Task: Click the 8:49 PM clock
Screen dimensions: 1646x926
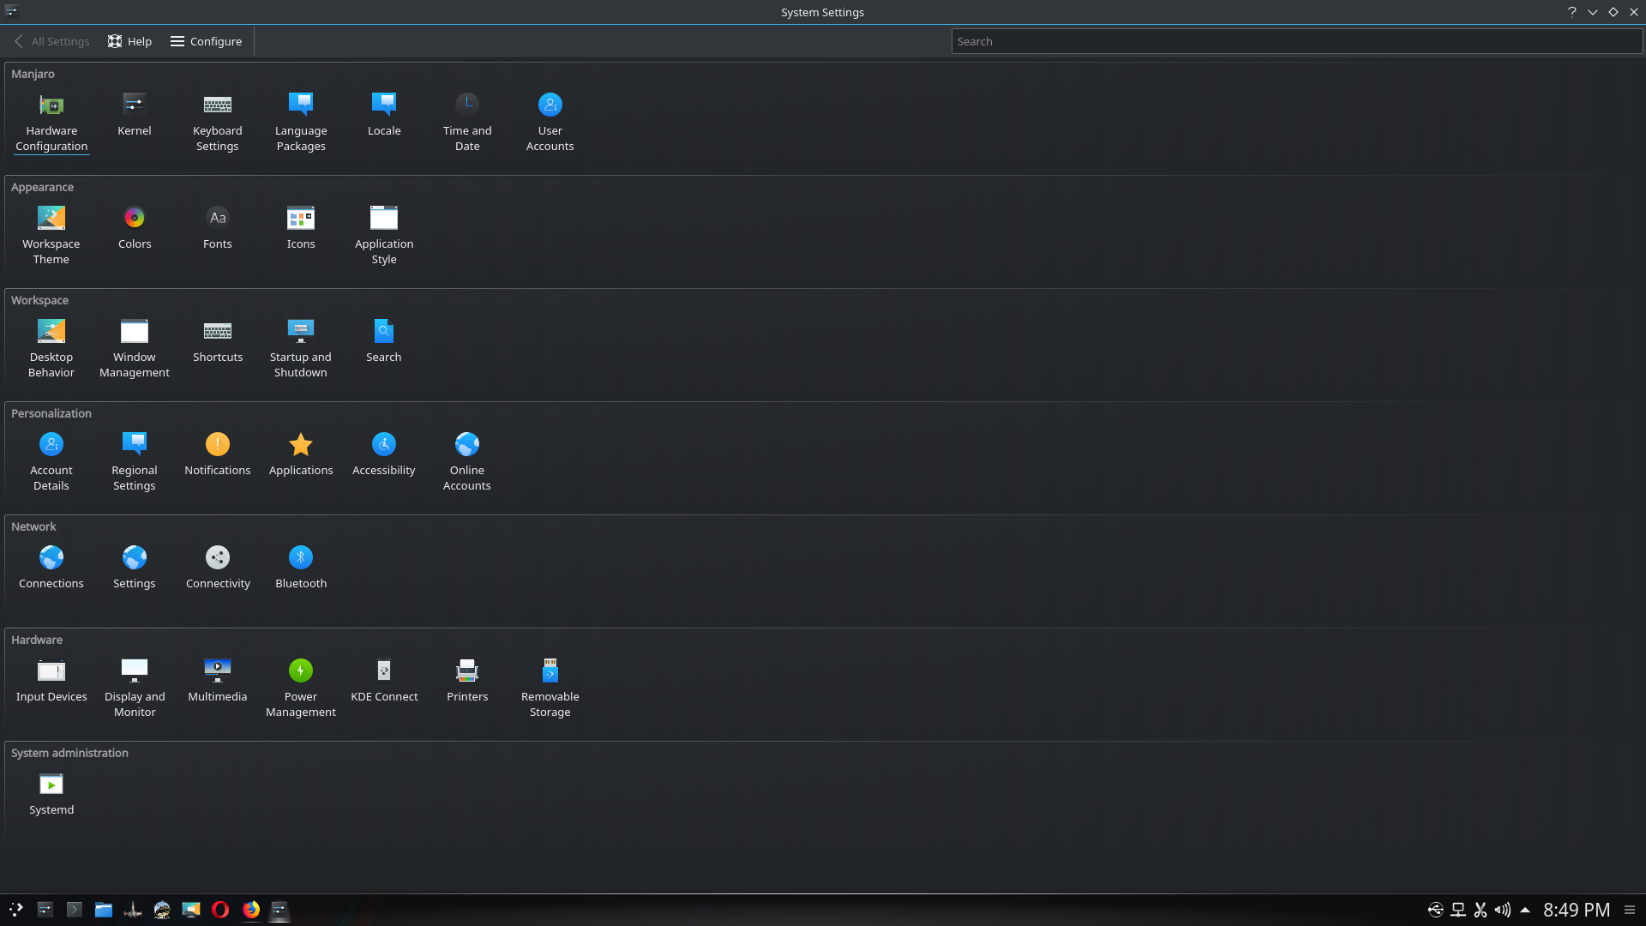Action: (1577, 910)
